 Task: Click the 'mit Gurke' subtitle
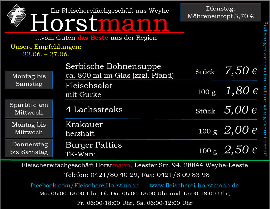(x=83, y=94)
